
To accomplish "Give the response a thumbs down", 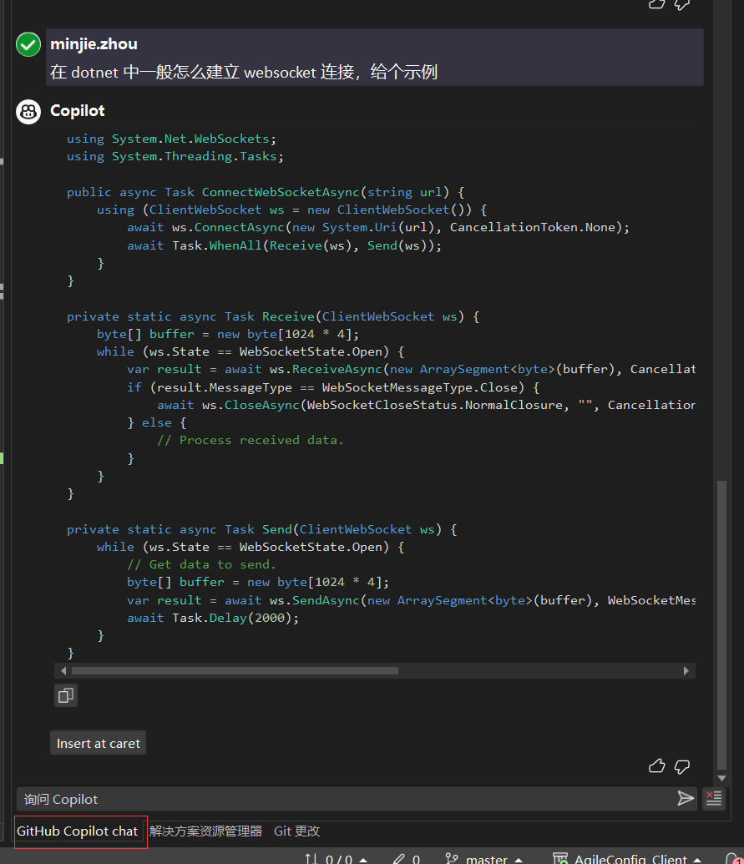I will 682,765.
